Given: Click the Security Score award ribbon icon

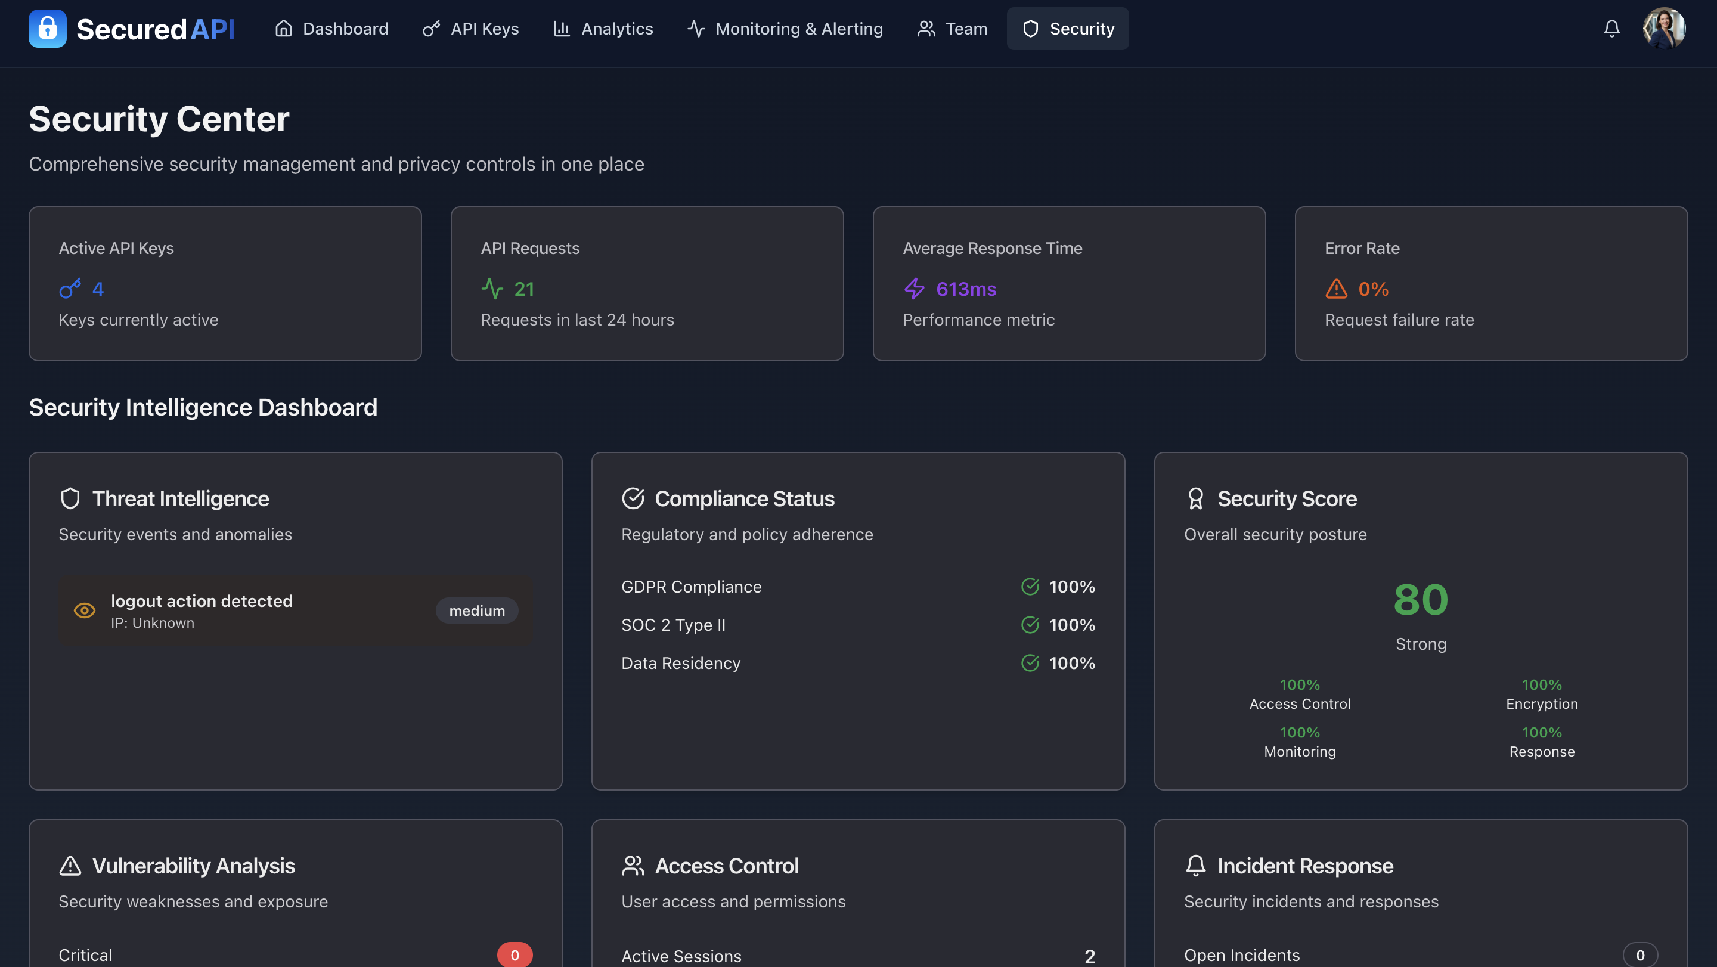Looking at the screenshot, I should coord(1195,498).
